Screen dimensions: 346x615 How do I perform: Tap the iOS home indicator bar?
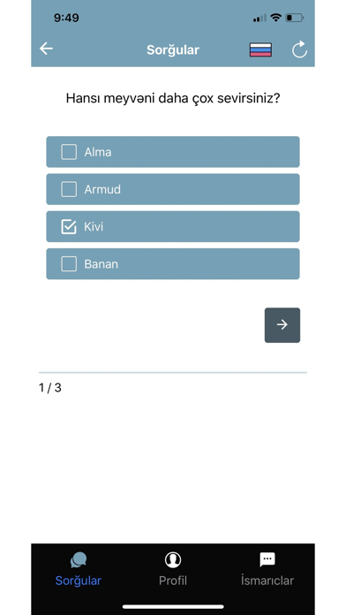coord(173,607)
